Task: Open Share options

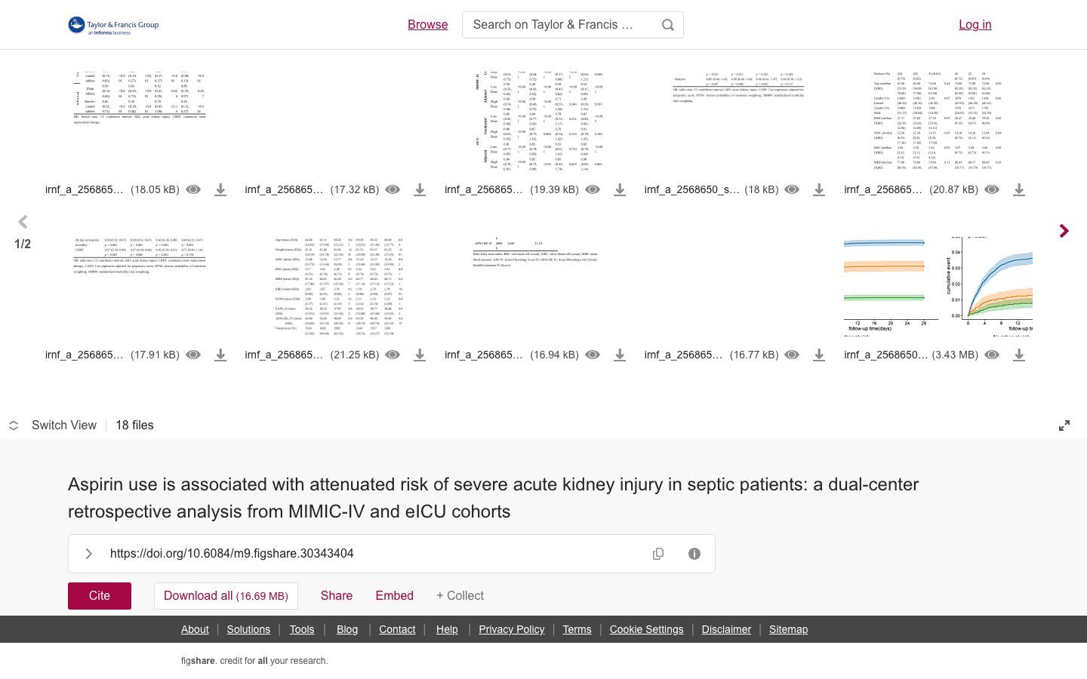Action: [x=337, y=596]
